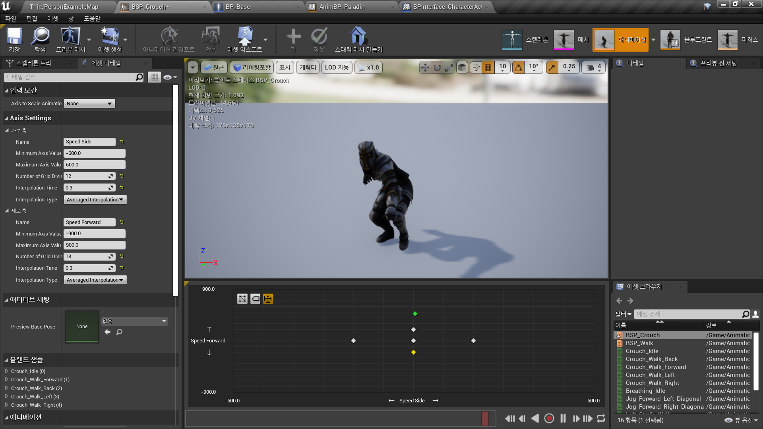Click the 적용 (apply) button
This screenshot has width=763, height=429.
click(x=319, y=39)
